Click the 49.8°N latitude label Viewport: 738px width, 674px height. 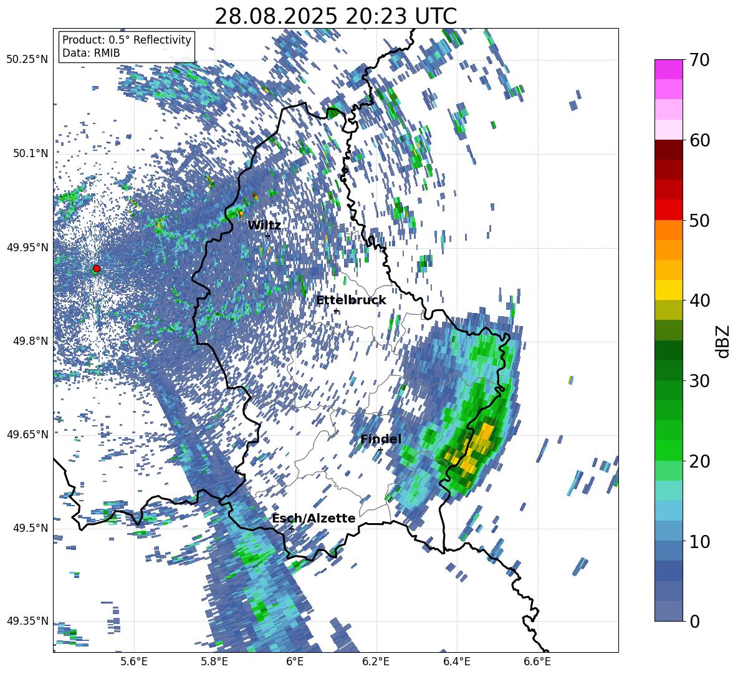click(31, 340)
